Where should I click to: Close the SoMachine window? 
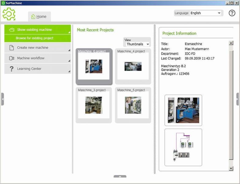click(x=236, y=3)
